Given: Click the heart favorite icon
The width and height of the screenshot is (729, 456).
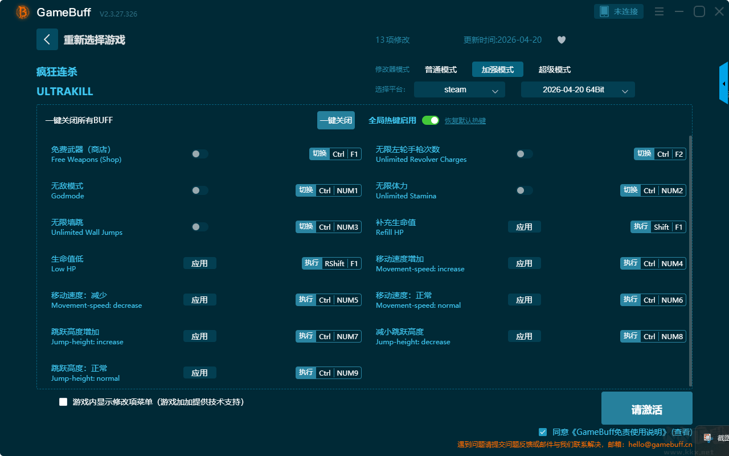Looking at the screenshot, I should (x=562, y=40).
